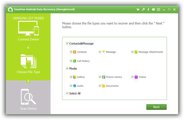Viewport: 184px width, 120px height.
Task: Disable the Gallery checkbox
Action: click(x=71, y=77)
